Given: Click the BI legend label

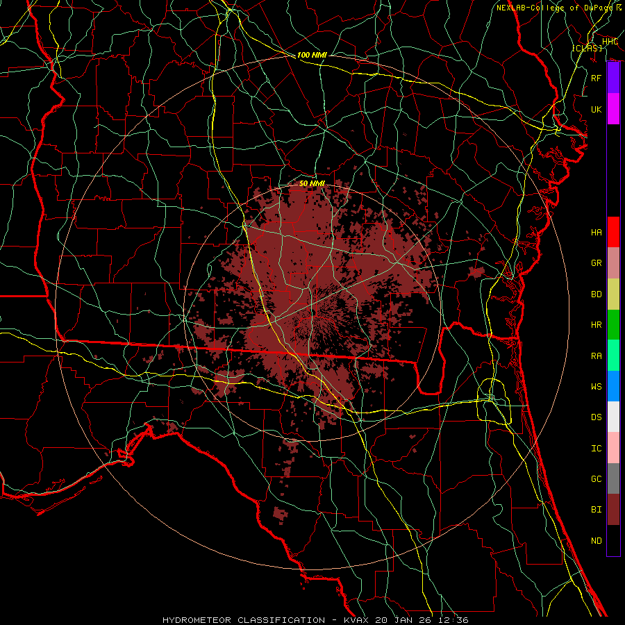Looking at the screenshot, I should 597,510.
